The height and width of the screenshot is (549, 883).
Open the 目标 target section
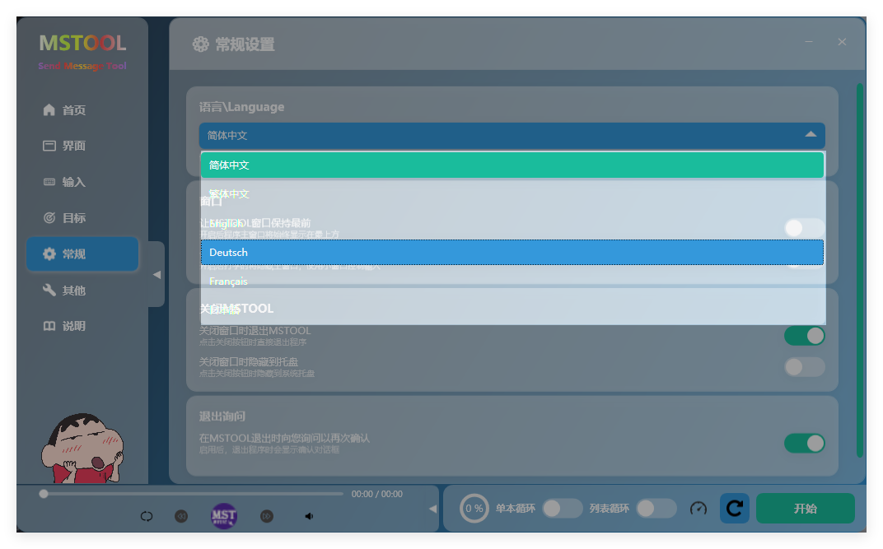point(74,218)
